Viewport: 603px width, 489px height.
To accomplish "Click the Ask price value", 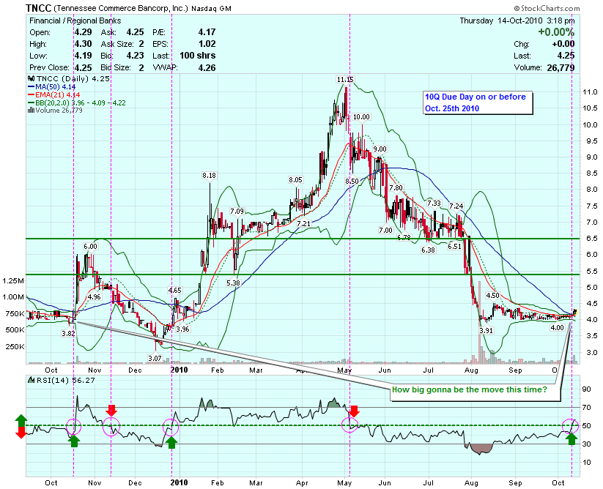I will [x=135, y=32].
